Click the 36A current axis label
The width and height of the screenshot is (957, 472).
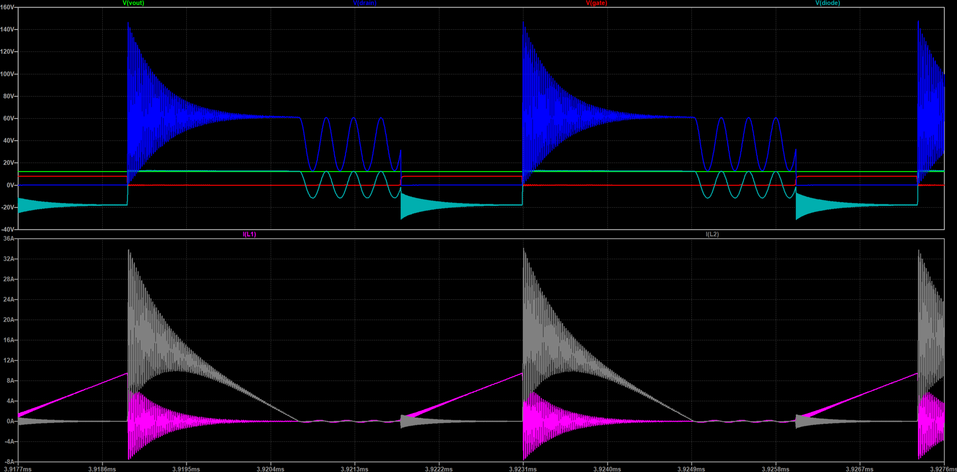coord(8,239)
